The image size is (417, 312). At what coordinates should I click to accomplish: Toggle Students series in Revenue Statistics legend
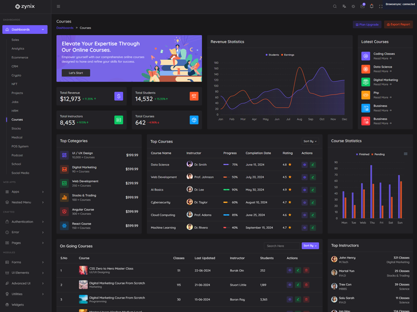pyautogui.click(x=272, y=55)
